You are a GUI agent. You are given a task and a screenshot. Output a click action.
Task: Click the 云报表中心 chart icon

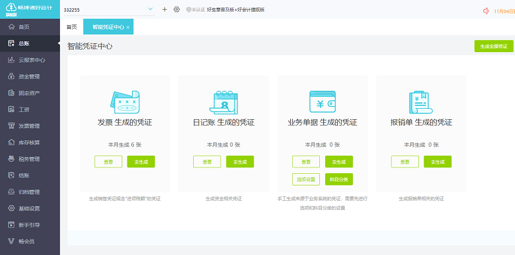(x=12, y=60)
